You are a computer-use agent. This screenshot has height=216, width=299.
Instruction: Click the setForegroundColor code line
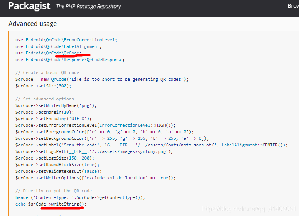104,132
